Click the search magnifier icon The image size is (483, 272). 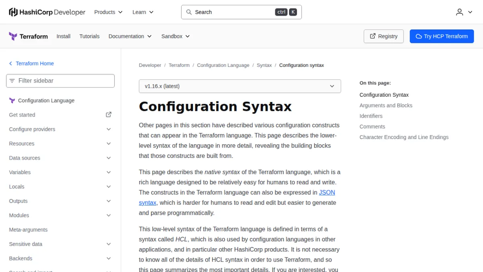click(189, 12)
